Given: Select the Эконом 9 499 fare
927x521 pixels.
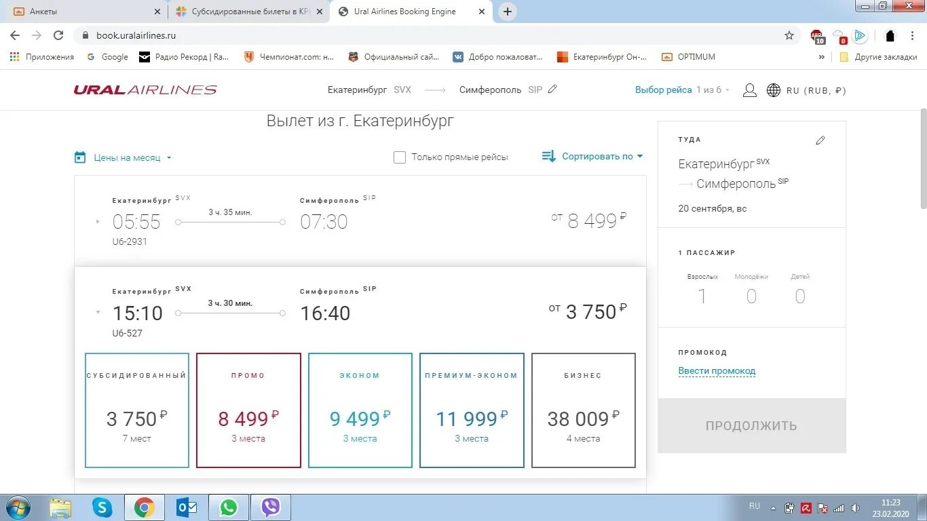Looking at the screenshot, I should (x=360, y=410).
